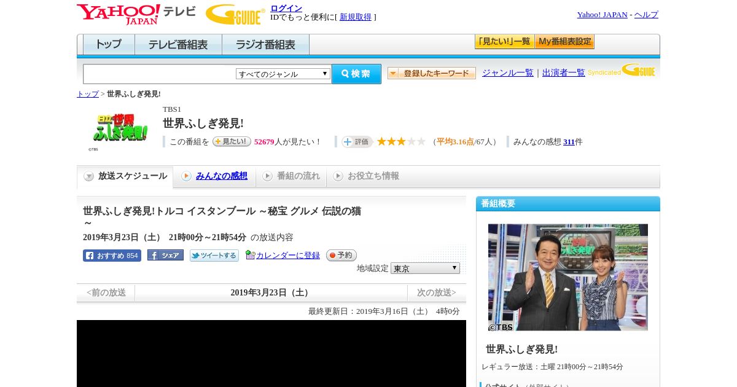Open the 「見たい!」一覧 button
737x387 pixels.
pos(504,42)
